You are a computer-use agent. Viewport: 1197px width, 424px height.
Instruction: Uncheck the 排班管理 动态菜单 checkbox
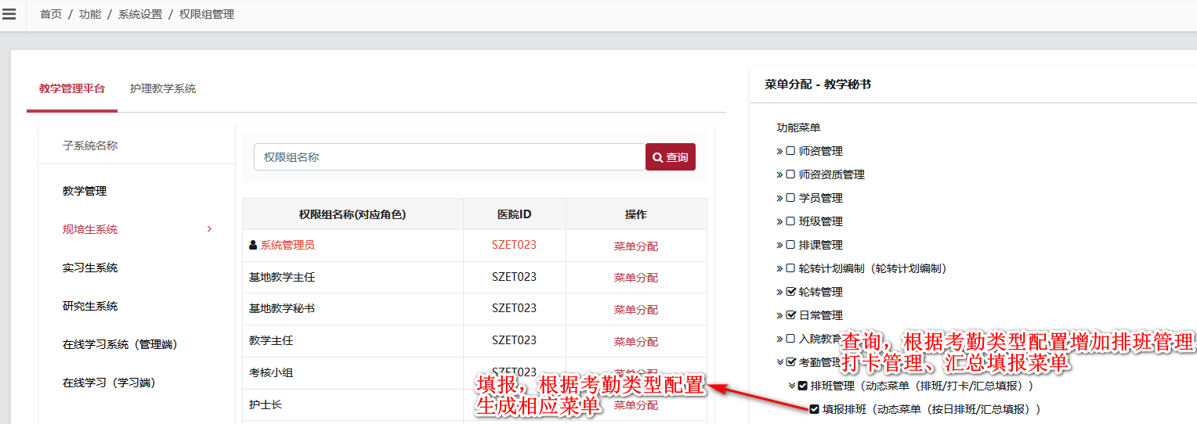[802, 386]
